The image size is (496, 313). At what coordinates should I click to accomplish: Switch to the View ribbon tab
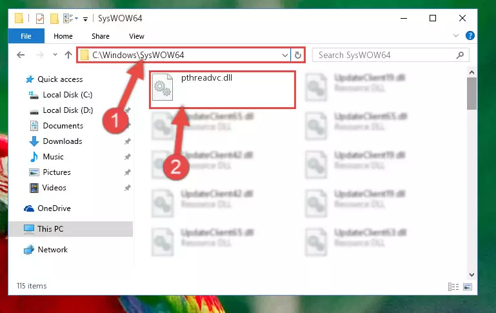[137, 36]
